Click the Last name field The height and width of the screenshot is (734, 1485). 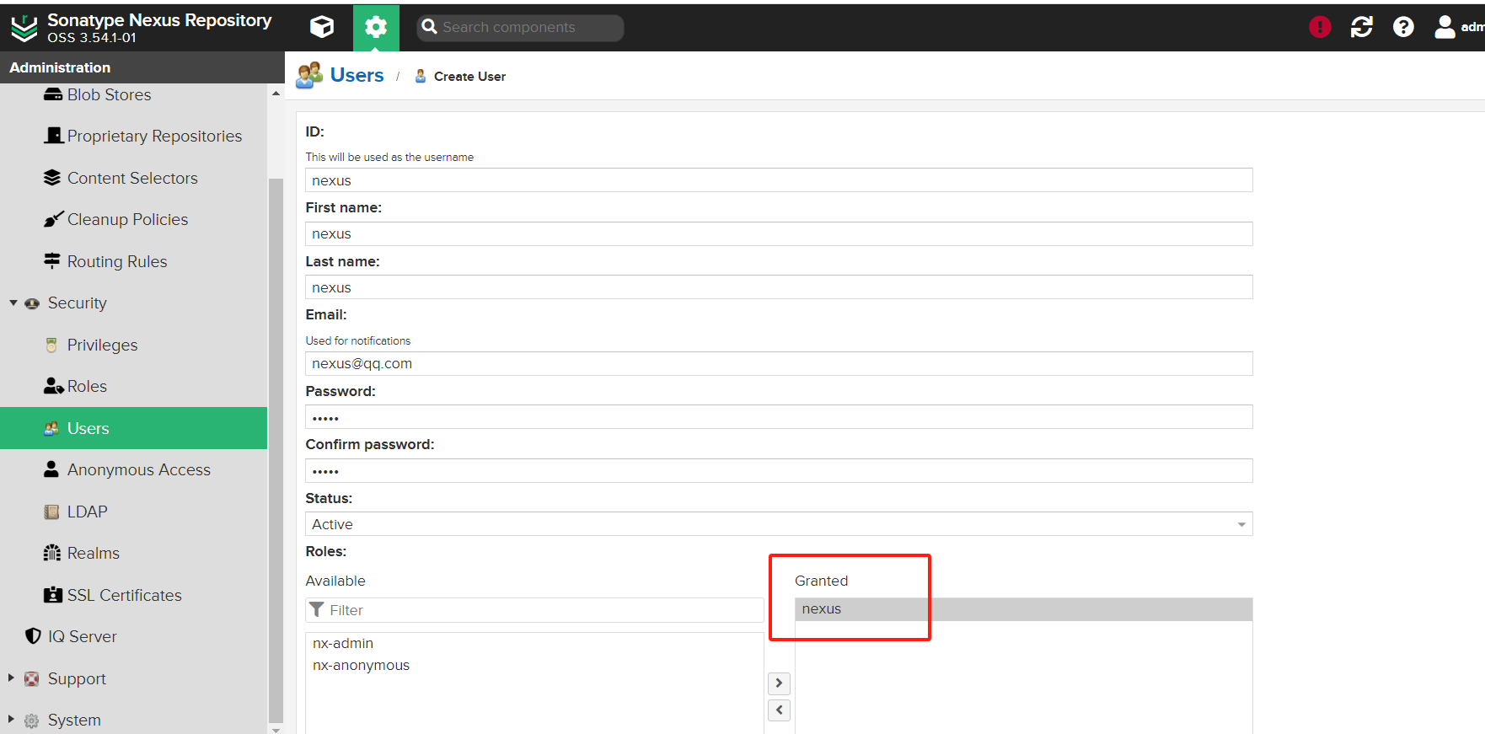[779, 287]
